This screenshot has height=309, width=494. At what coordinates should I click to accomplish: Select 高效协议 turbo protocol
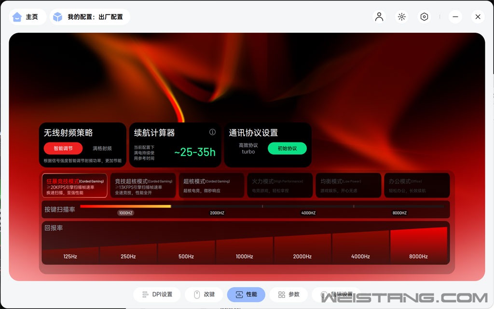tap(248, 148)
